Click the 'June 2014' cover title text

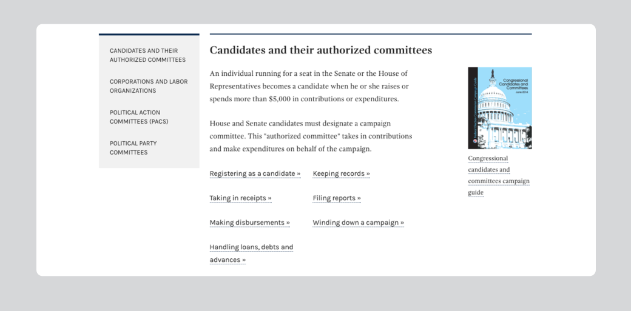tap(521, 92)
